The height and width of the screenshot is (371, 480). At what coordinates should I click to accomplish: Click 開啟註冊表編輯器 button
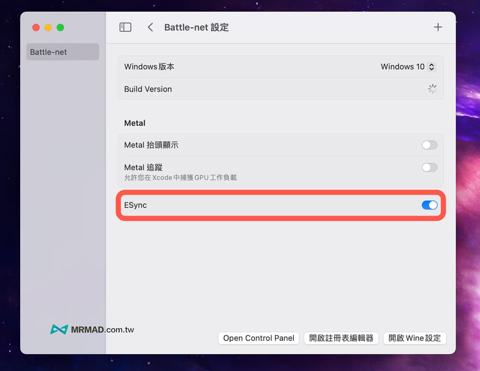click(341, 338)
